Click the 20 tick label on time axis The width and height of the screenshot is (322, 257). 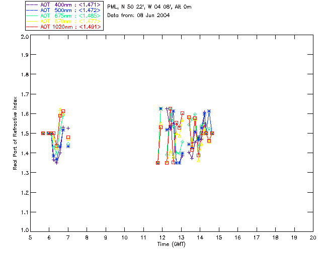click(312, 238)
